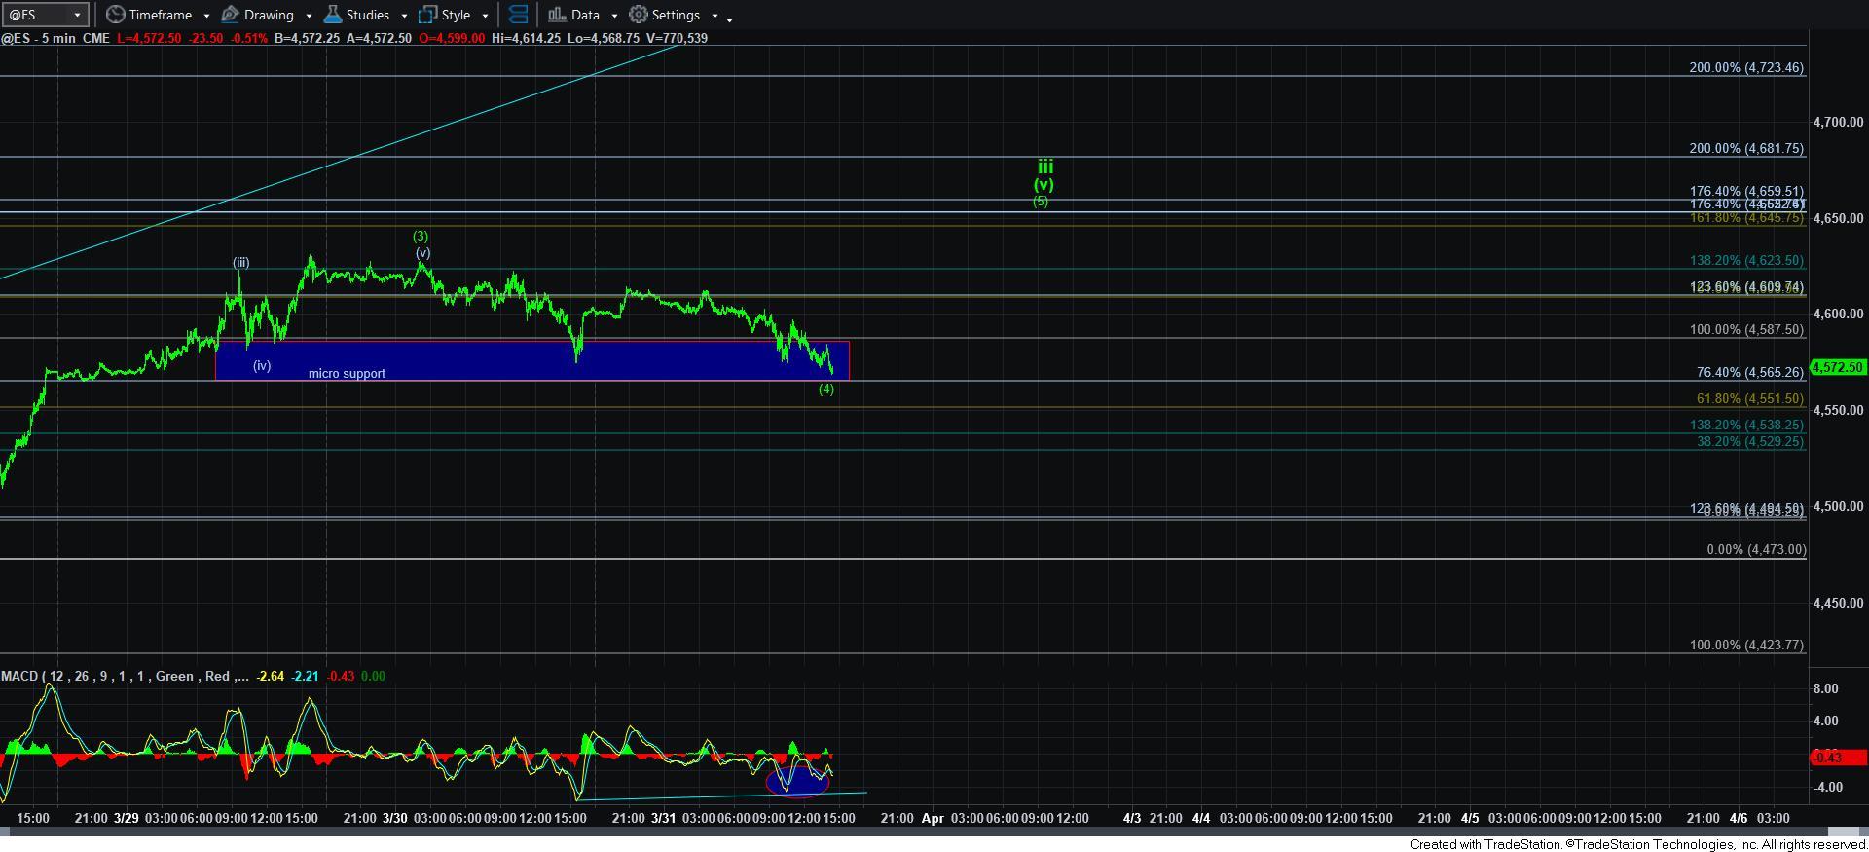Expand the Settings dropdown arrow
Image resolution: width=1869 pixels, height=852 pixels.
point(715,16)
